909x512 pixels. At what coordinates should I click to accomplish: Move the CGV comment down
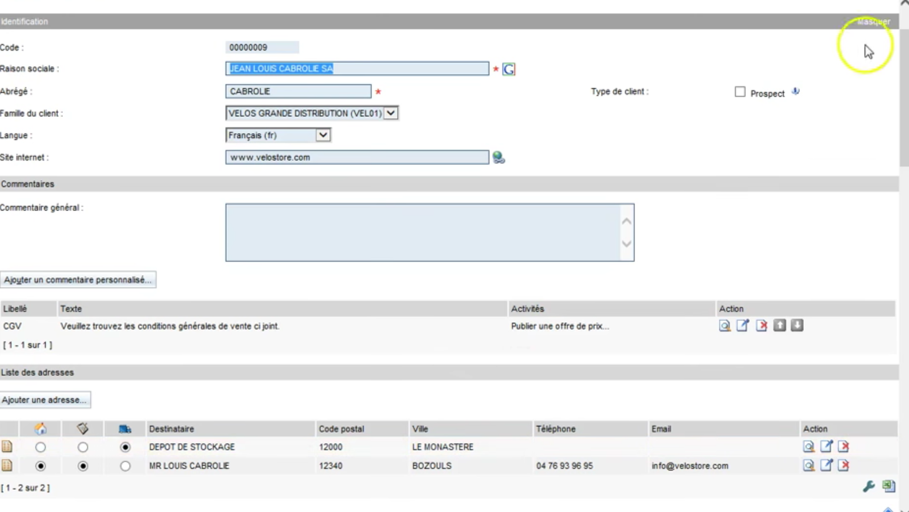pyautogui.click(x=797, y=325)
